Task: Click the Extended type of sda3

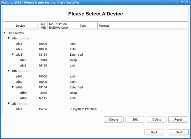Action: click(x=76, y=54)
